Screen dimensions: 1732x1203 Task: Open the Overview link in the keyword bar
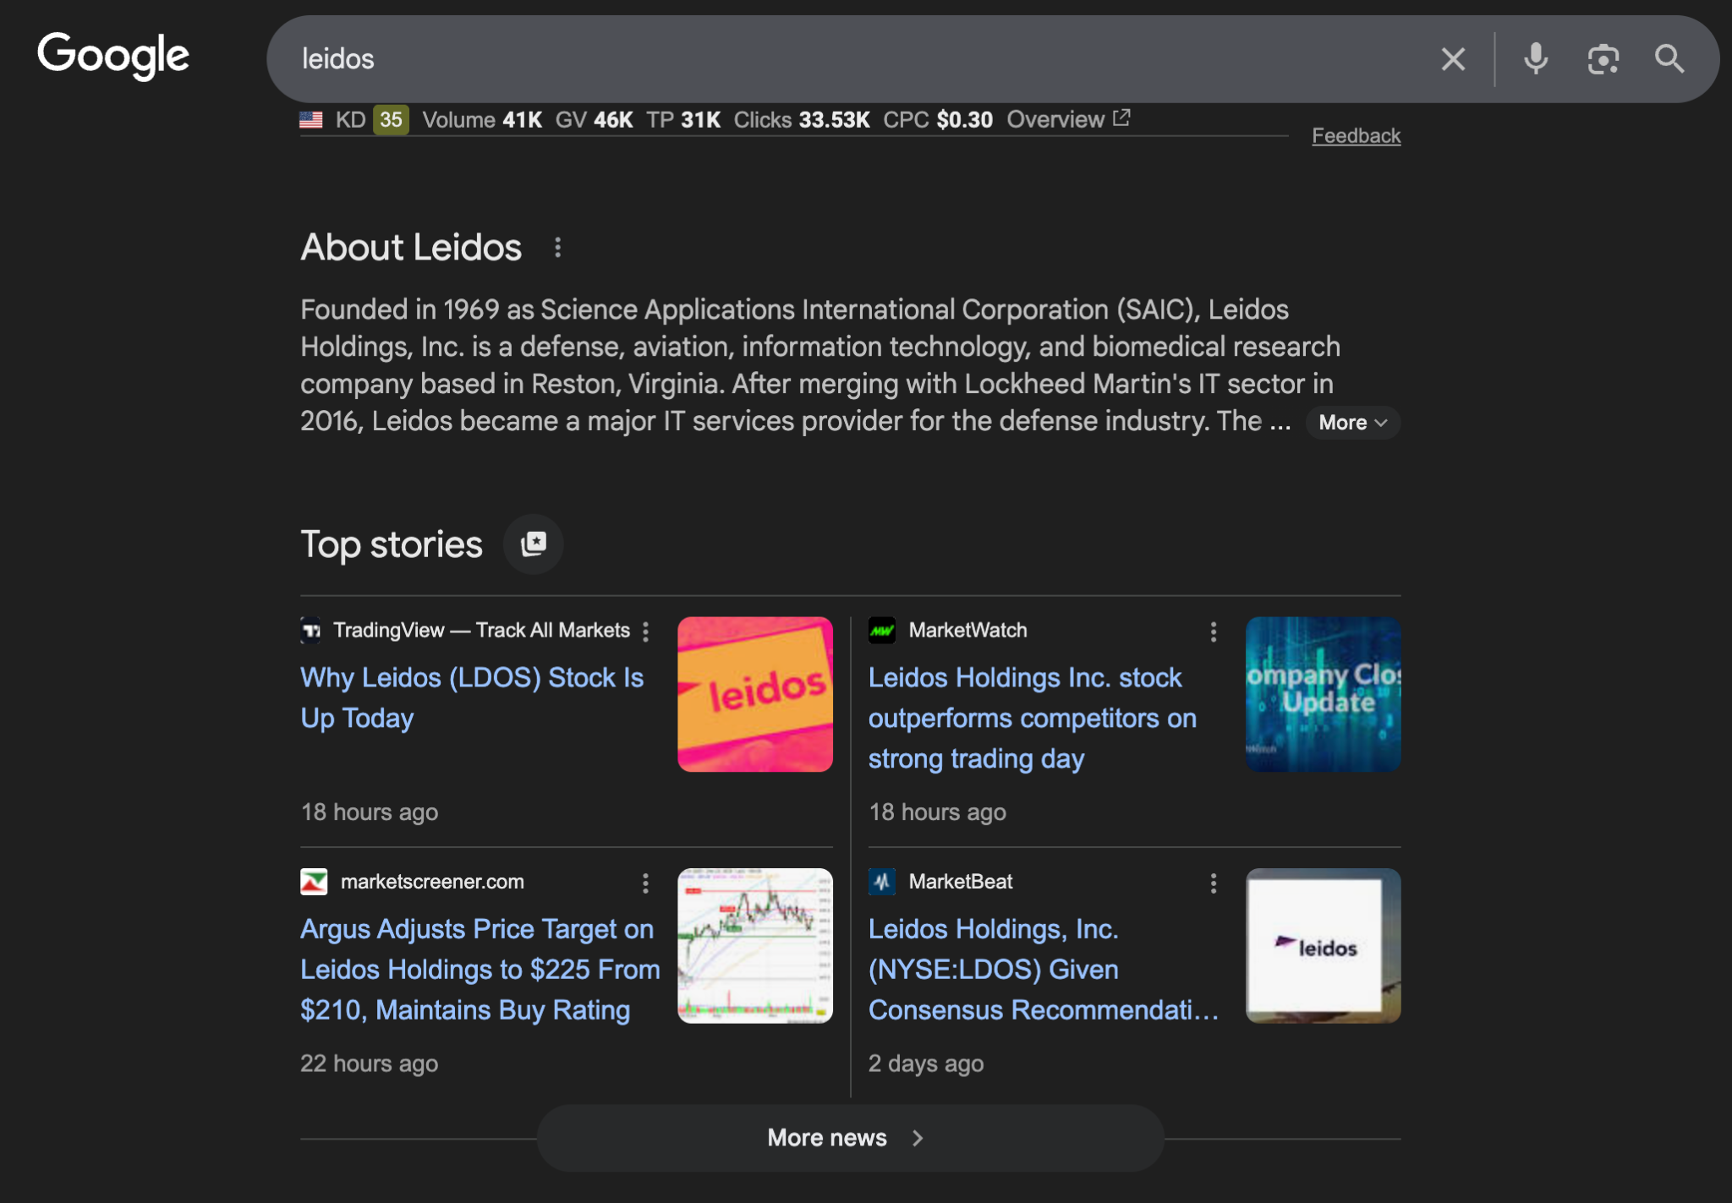coord(1067,120)
